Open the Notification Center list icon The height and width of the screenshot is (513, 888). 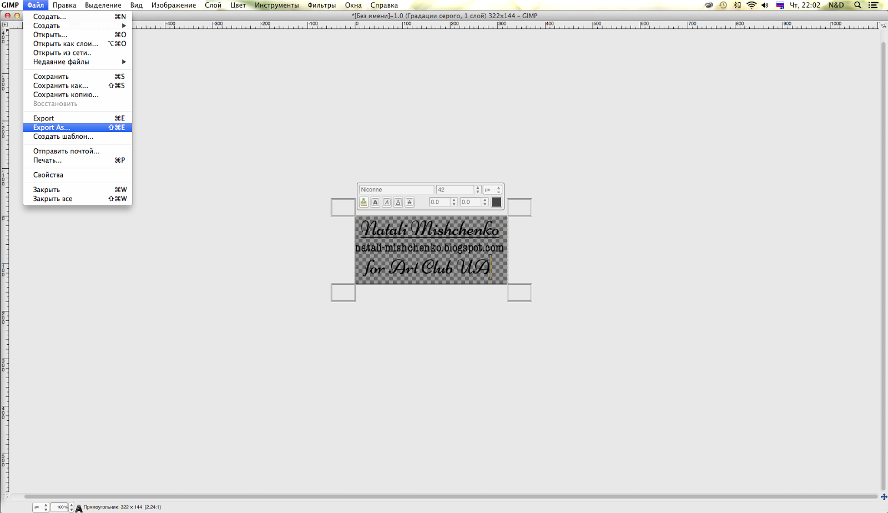(x=873, y=5)
